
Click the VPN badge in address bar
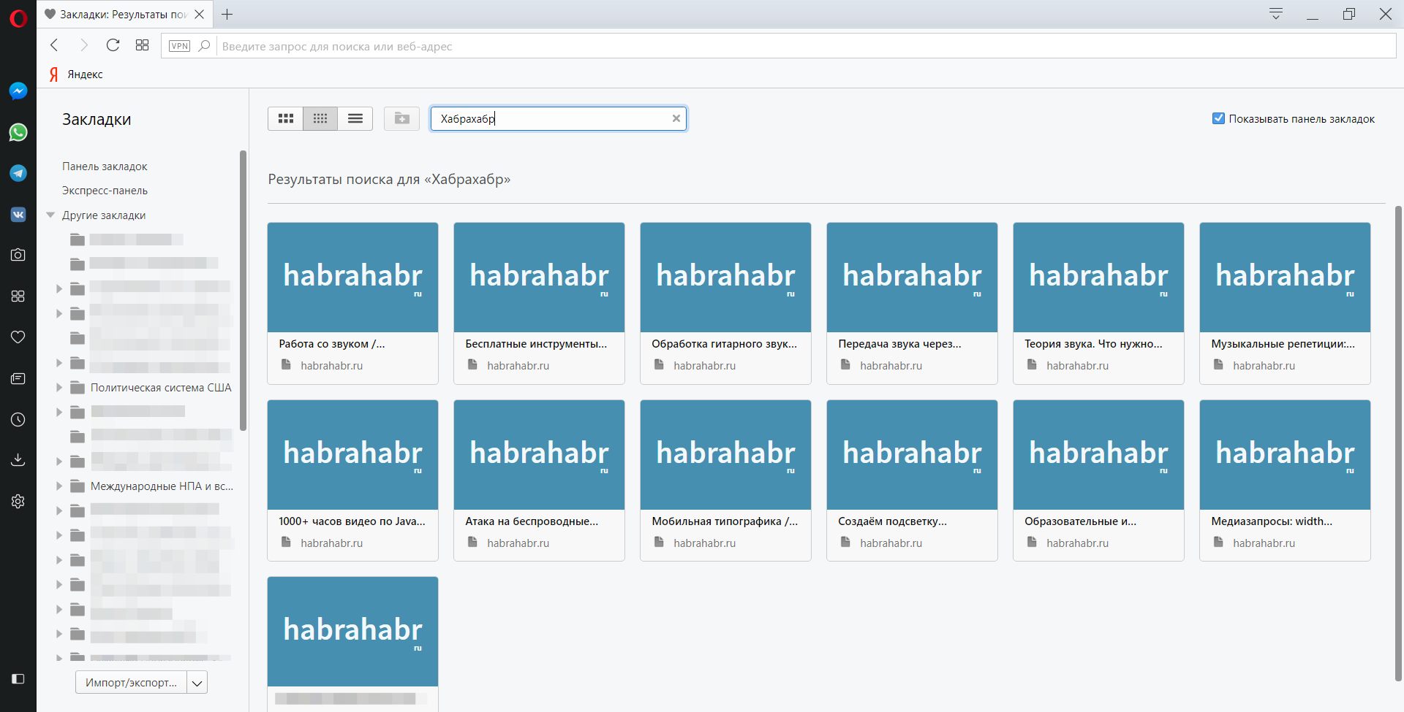coord(179,46)
